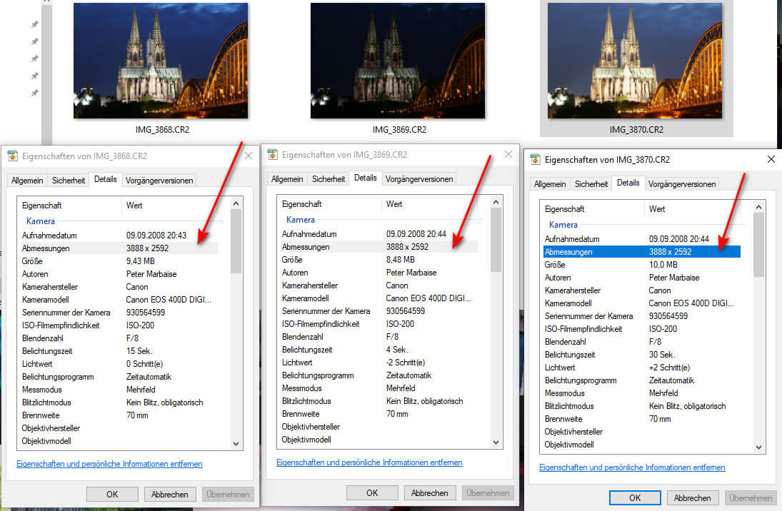Select '8,48 MB' size value in IMG_3869.CR2 dialog

coord(400,259)
